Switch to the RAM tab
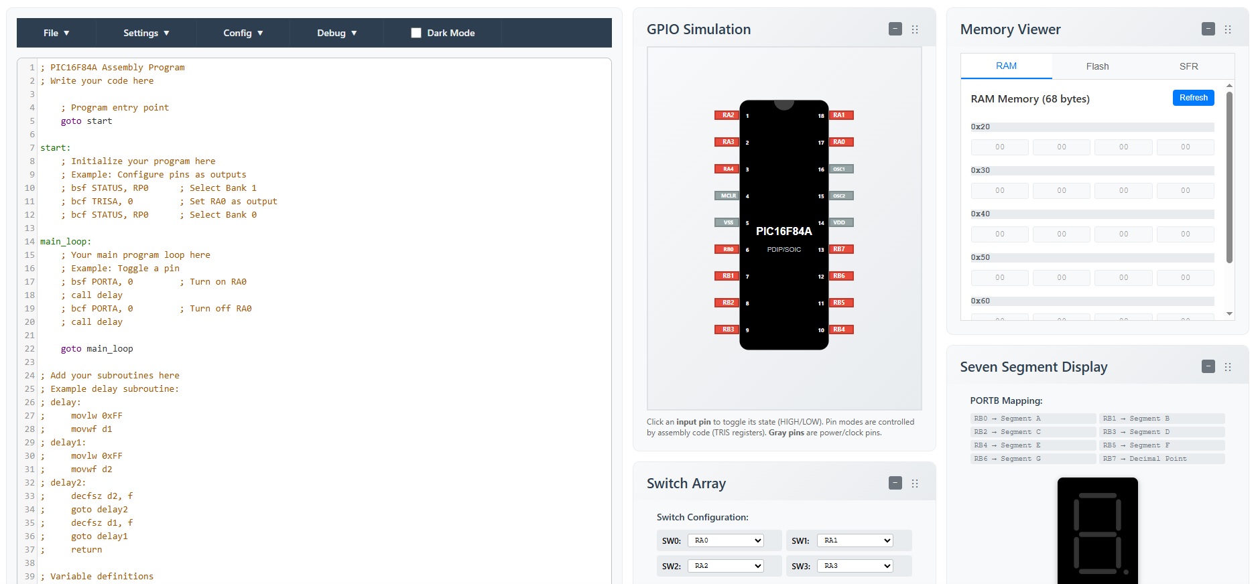 (1006, 66)
